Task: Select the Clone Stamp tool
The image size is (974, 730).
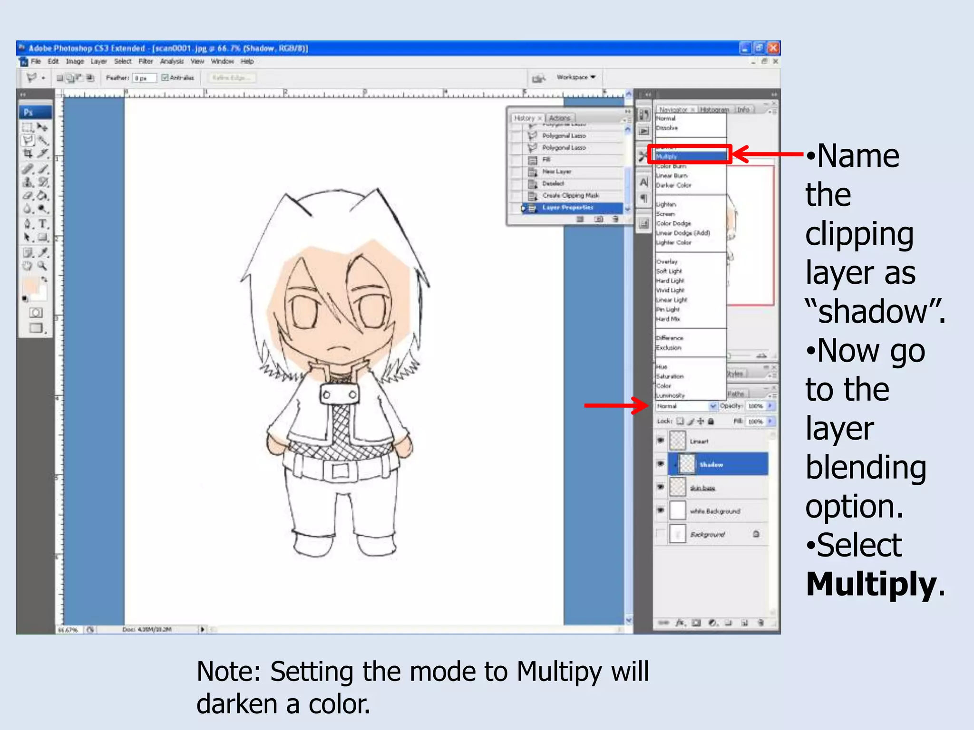Action: (28, 182)
